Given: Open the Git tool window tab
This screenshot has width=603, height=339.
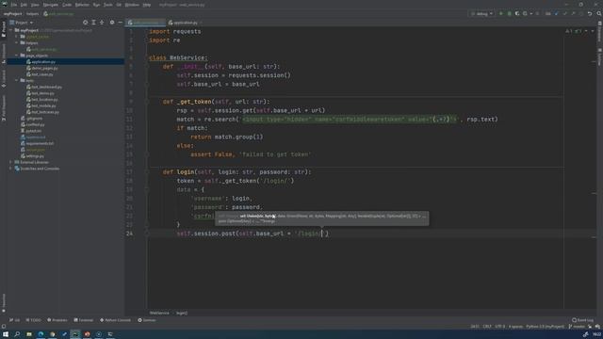Looking at the screenshot, I should click(x=15, y=320).
